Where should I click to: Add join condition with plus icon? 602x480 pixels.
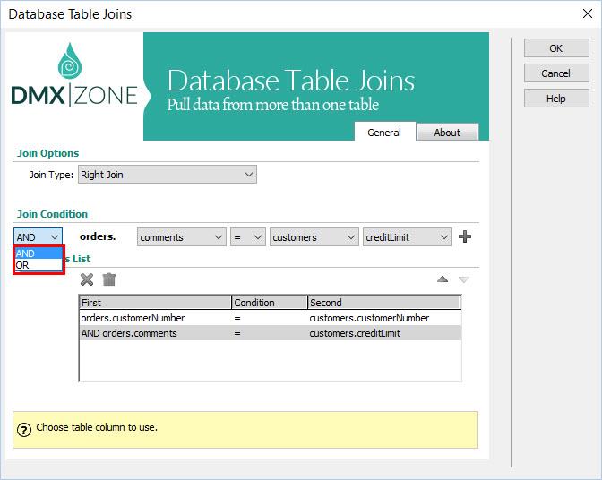465,236
